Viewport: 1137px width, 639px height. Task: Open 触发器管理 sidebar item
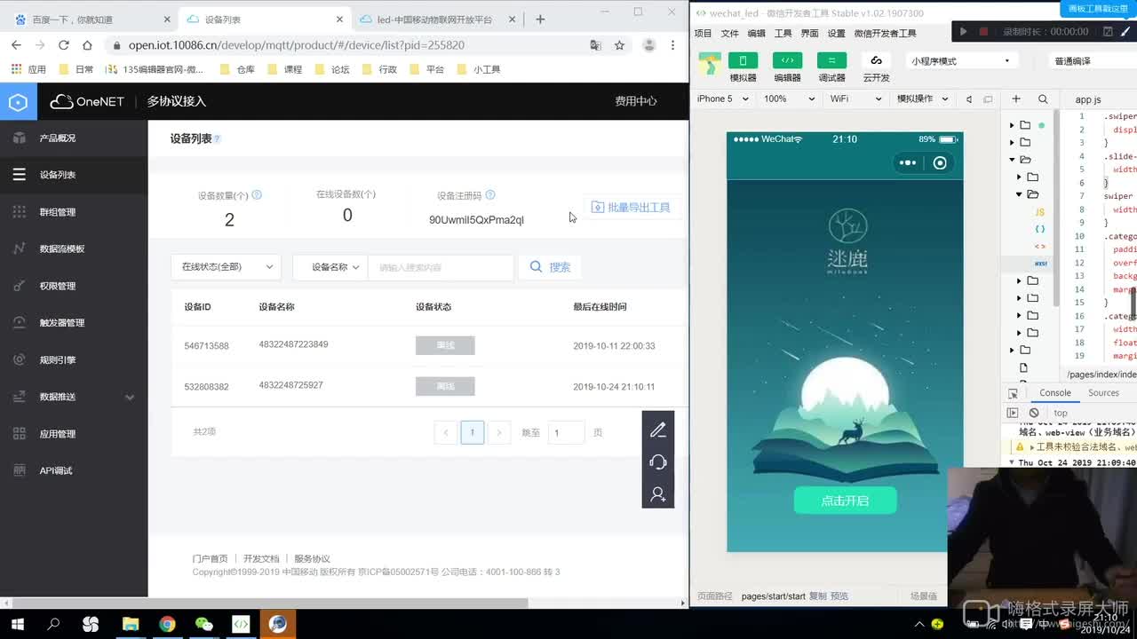click(x=61, y=323)
